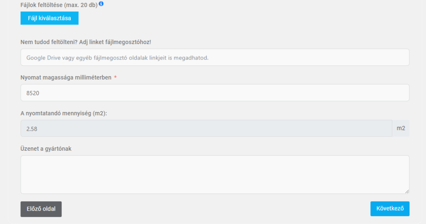Go back with Előző oldal button

[41, 209]
